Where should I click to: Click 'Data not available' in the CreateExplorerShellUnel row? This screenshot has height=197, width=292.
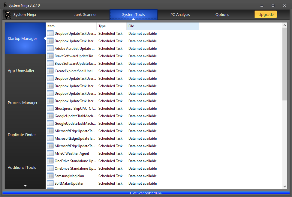(x=143, y=71)
